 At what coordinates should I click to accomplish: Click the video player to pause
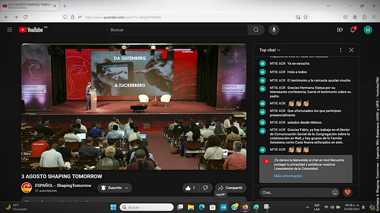click(134, 106)
